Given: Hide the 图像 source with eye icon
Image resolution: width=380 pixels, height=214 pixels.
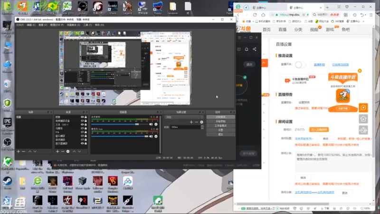Looking at the screenshot, I should pos(82,117).
